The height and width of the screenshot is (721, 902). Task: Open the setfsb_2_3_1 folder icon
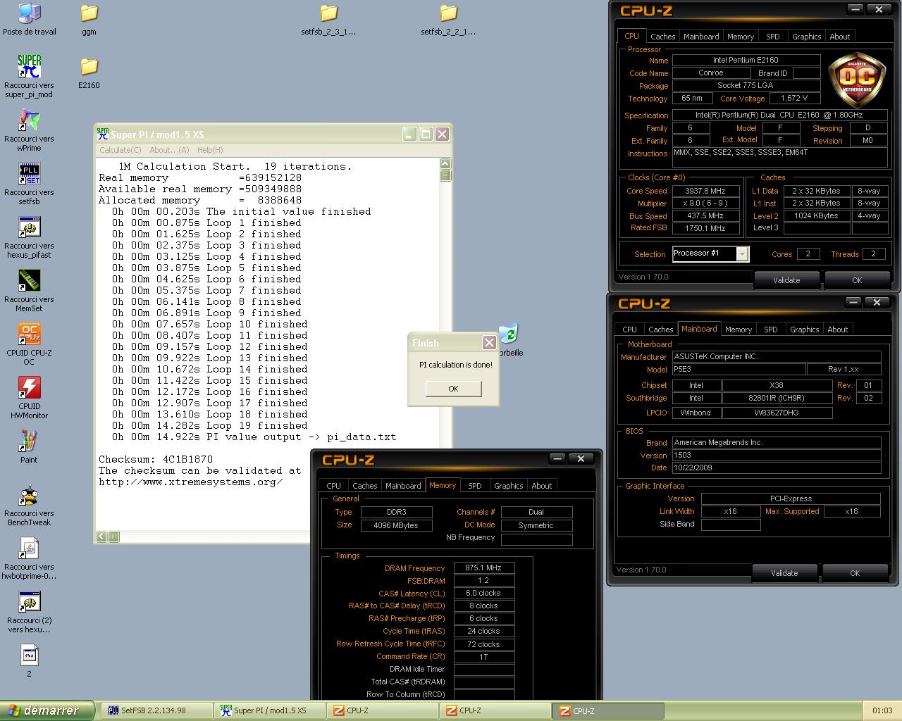click(328, 13)
